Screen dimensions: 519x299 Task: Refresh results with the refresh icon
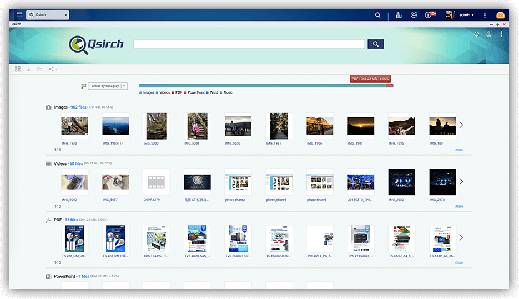pos(477,34)
